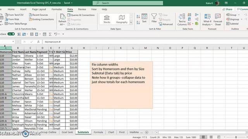Screen dimensions: 248x139
Task: Click the Share button
Action: [227, 9]
